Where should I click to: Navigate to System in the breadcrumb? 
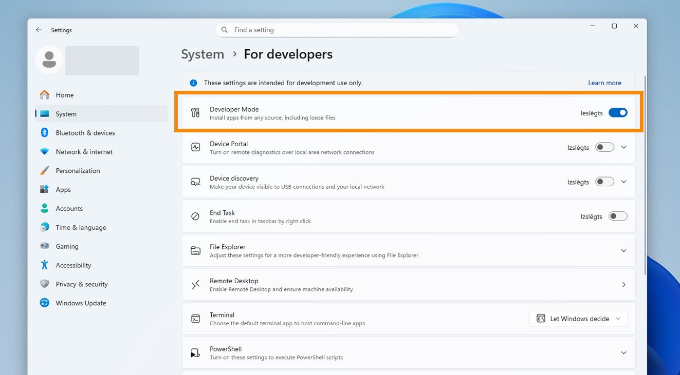pyautogui.click(x=203, y=54)
